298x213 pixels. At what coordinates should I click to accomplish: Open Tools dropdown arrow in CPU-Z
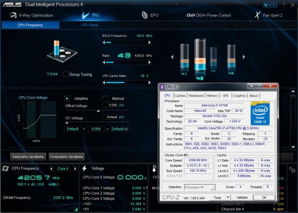(x=228, y=198)
